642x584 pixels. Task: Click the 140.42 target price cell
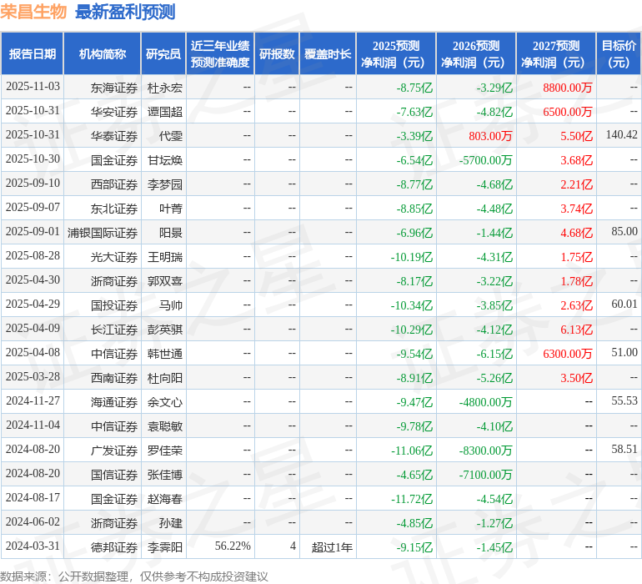[621, 135]
